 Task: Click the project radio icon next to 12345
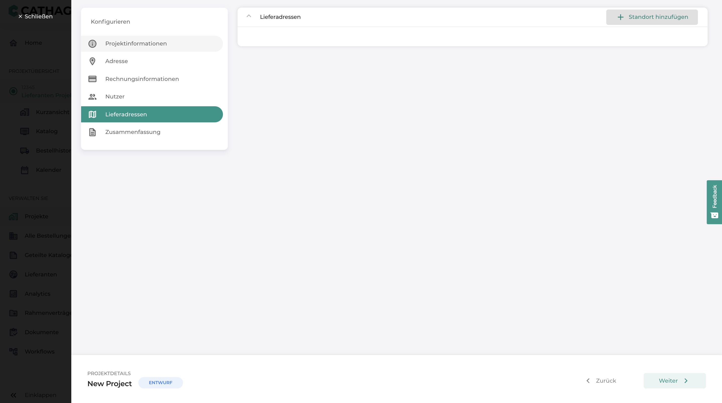pos(14,91)
